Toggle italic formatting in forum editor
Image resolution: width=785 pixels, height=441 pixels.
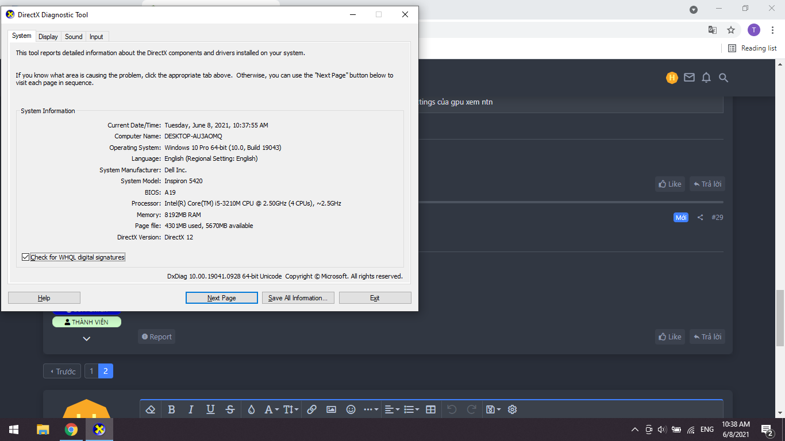(191, 409)
